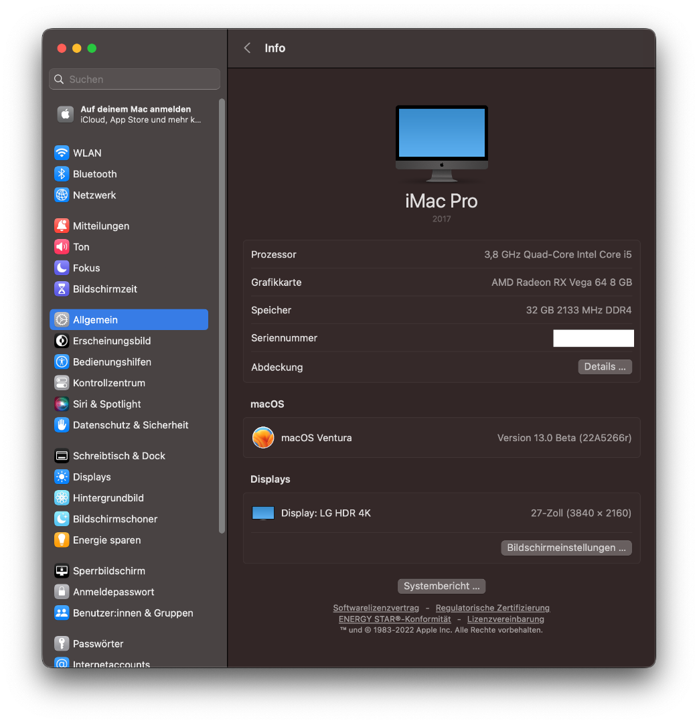This screenshot has height=723, width=697.
Task: Select the Passwörter key icon
Action: [x=62, y=644]
